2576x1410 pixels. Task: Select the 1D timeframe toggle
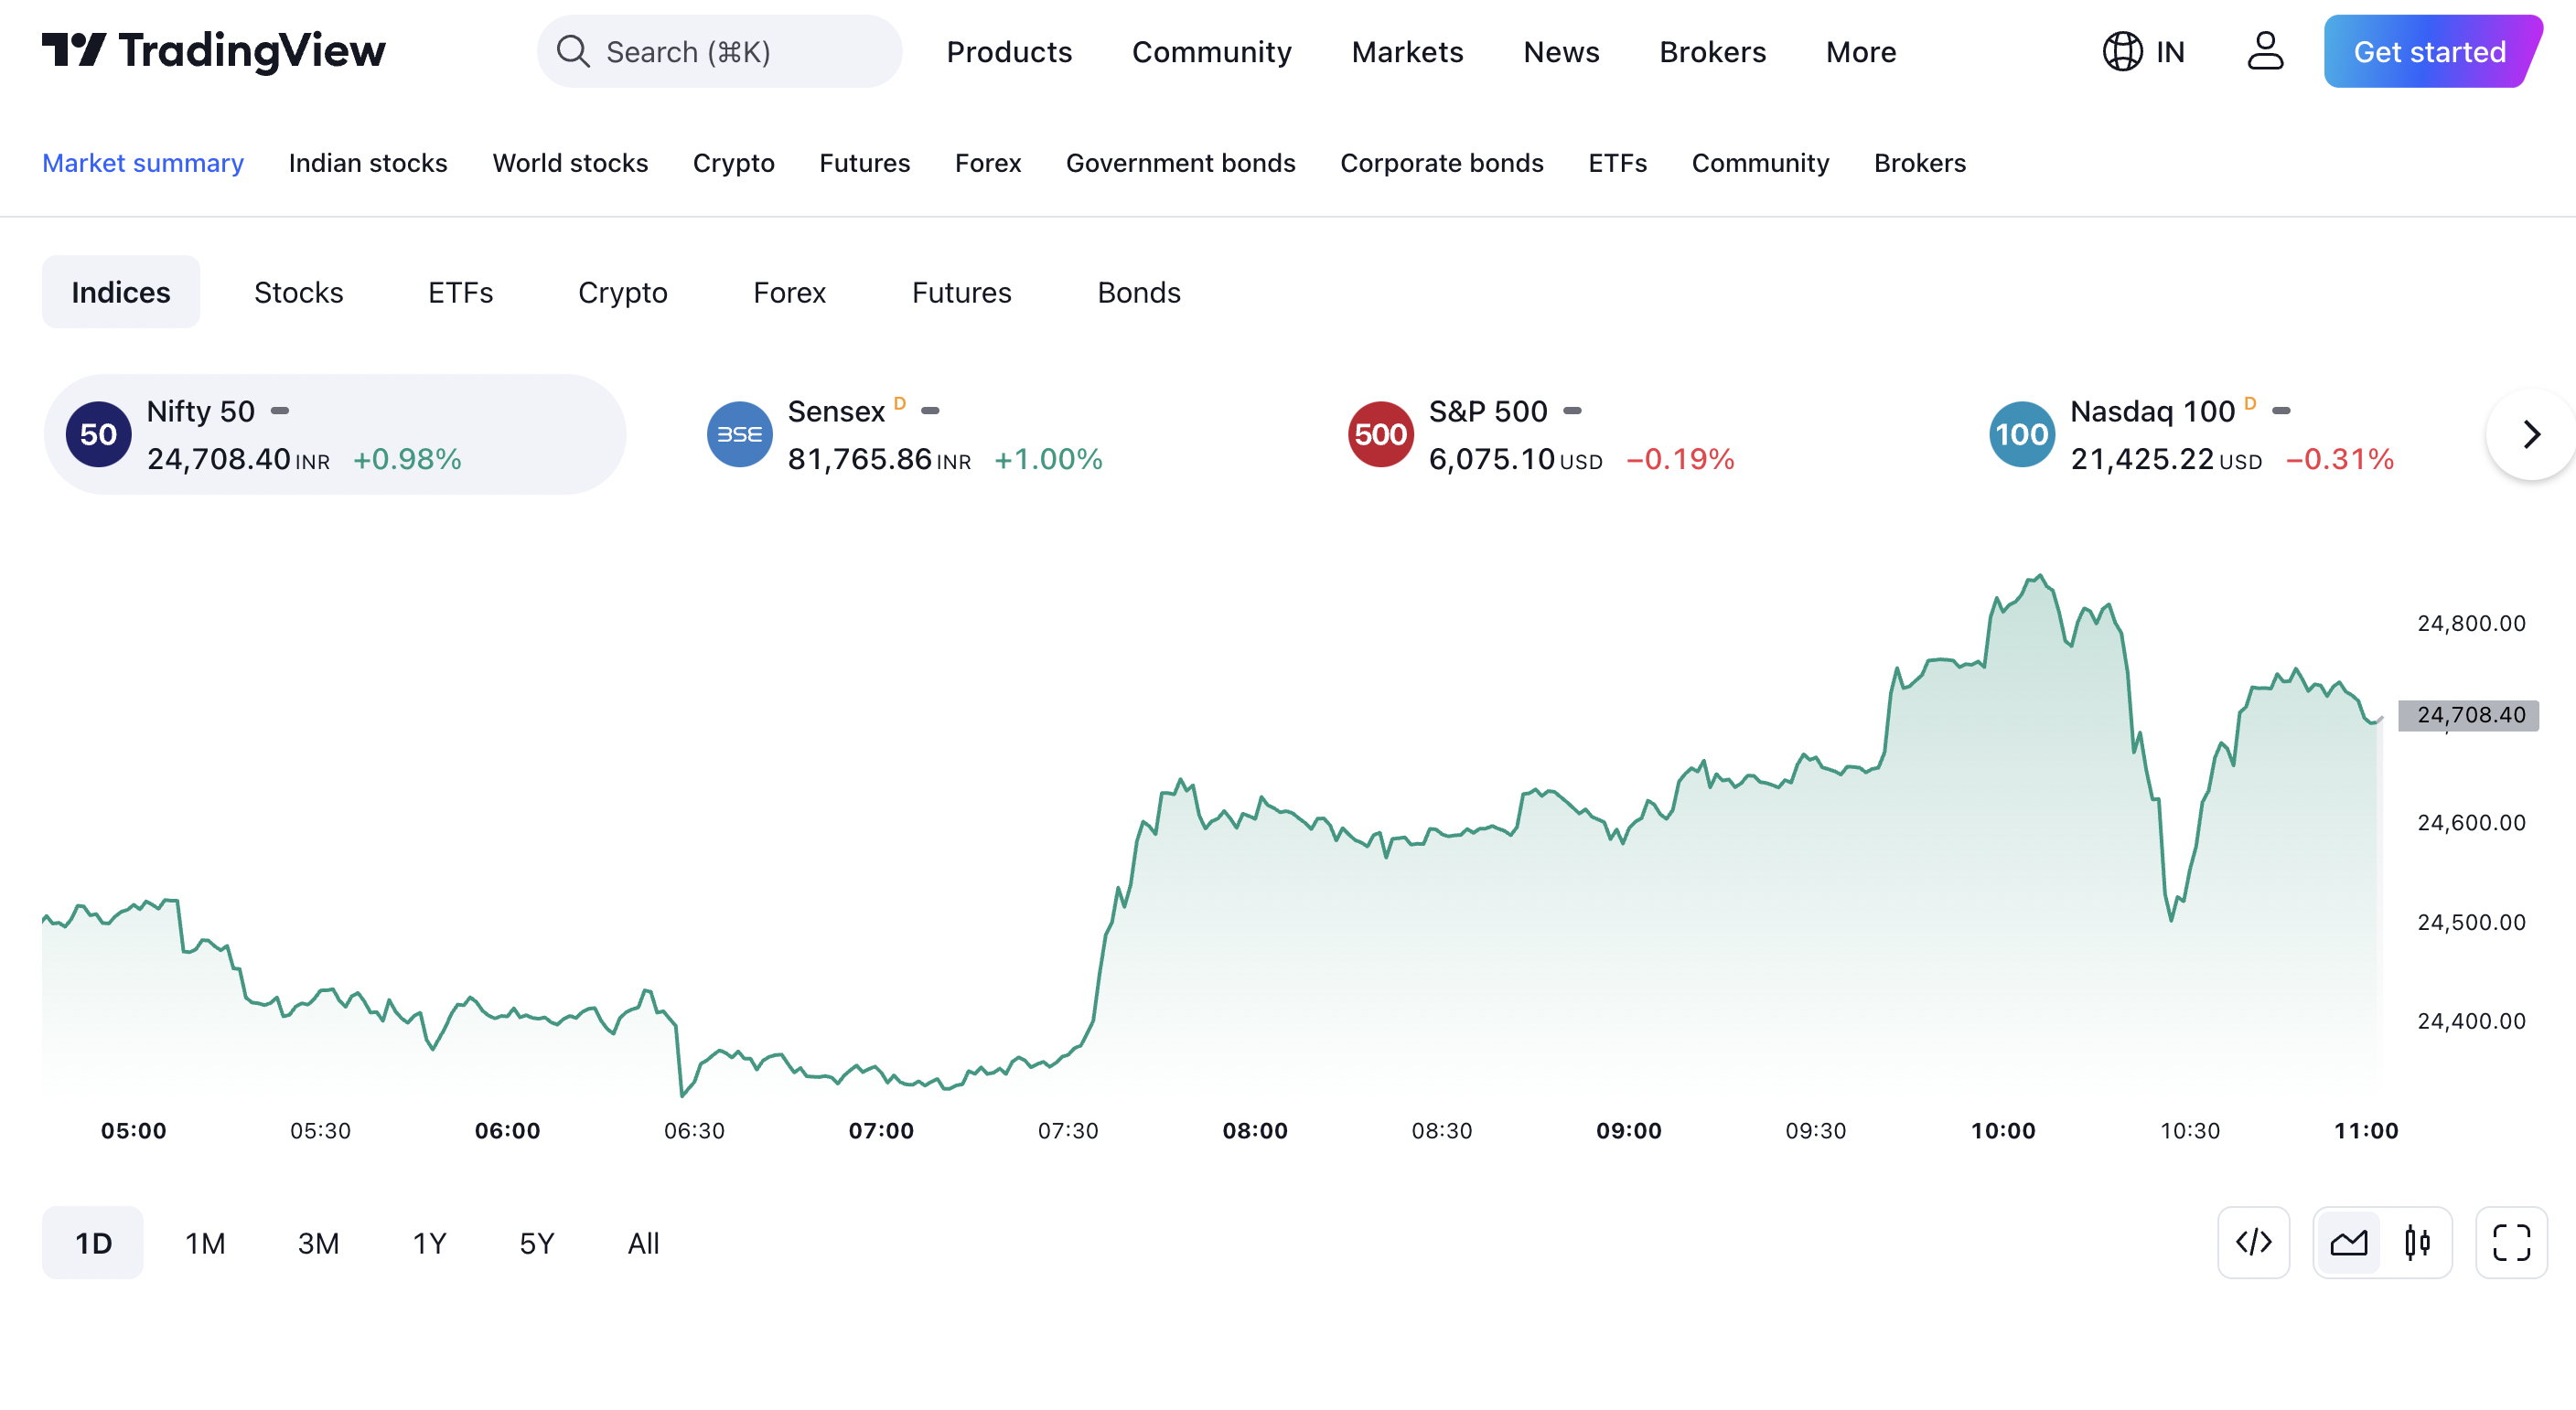pos(92,1242)
